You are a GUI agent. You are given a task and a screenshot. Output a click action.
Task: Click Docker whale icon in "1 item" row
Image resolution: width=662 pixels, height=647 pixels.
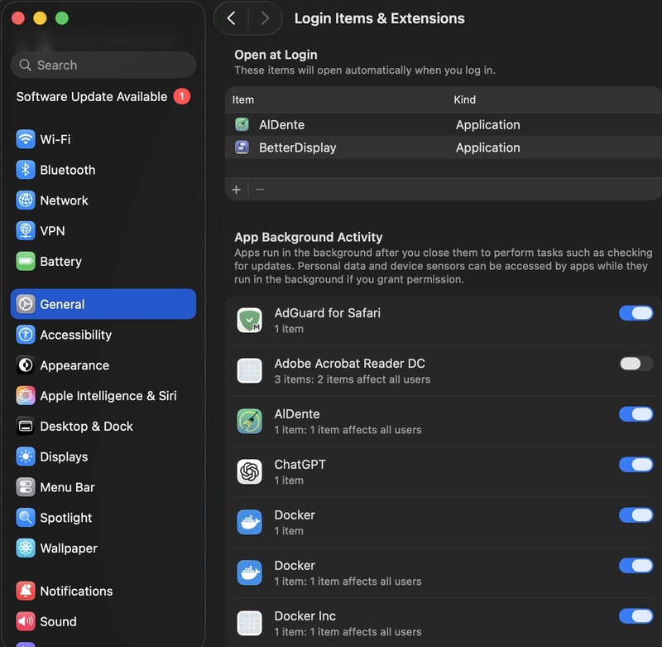(250, 523)
